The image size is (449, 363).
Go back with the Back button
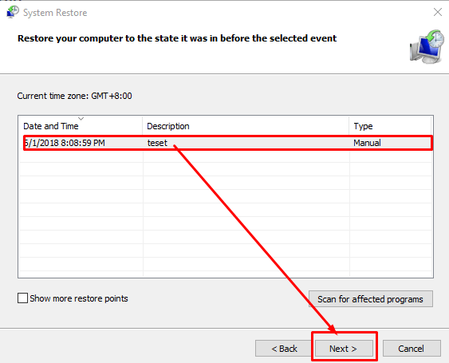point(284,349)
